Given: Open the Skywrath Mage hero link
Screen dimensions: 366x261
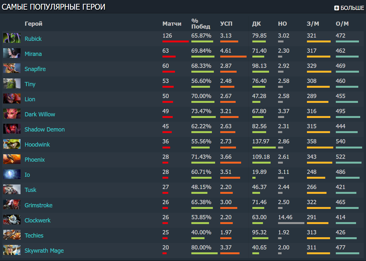Looking at the screenshot, I should 44,251.
